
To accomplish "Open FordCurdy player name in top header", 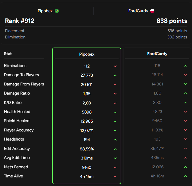I will point(138,11).
